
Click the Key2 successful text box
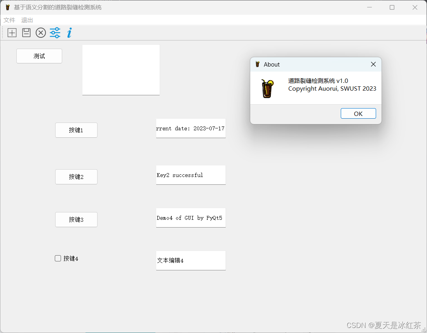[x=190, y=175]
